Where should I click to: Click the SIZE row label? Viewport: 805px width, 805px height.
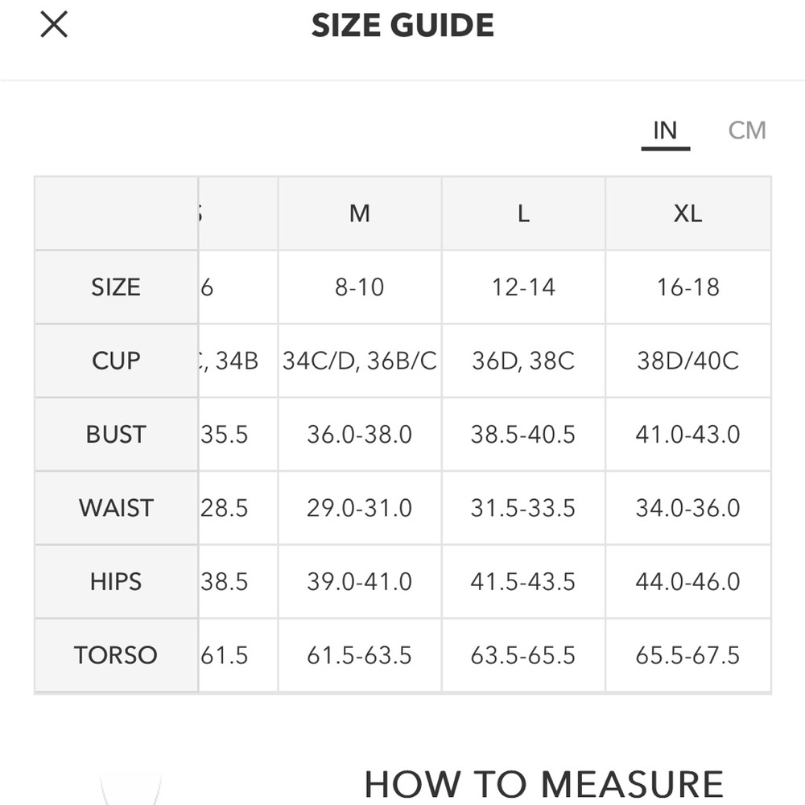click(116, 287)
